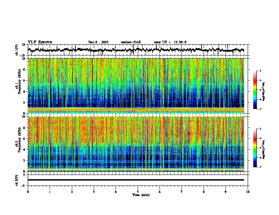Image resolution: width=279 pixels, height=215 pixels.
Task: Click the "-5" tick on ch.3(V) axis
Action: [x=24, y=186]
